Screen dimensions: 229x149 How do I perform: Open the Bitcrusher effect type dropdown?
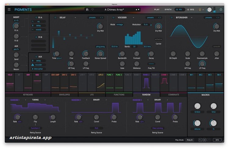tap(192, 17)
